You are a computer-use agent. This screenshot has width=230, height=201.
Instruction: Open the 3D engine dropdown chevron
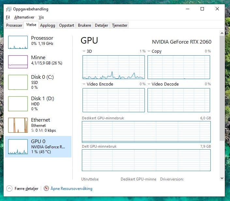pyautogui.click(x=84, y=51)
